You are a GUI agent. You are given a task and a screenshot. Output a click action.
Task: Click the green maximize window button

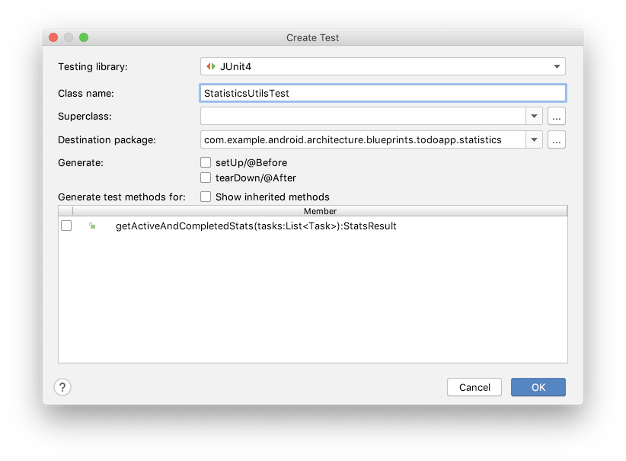click(x=84, y=37)
